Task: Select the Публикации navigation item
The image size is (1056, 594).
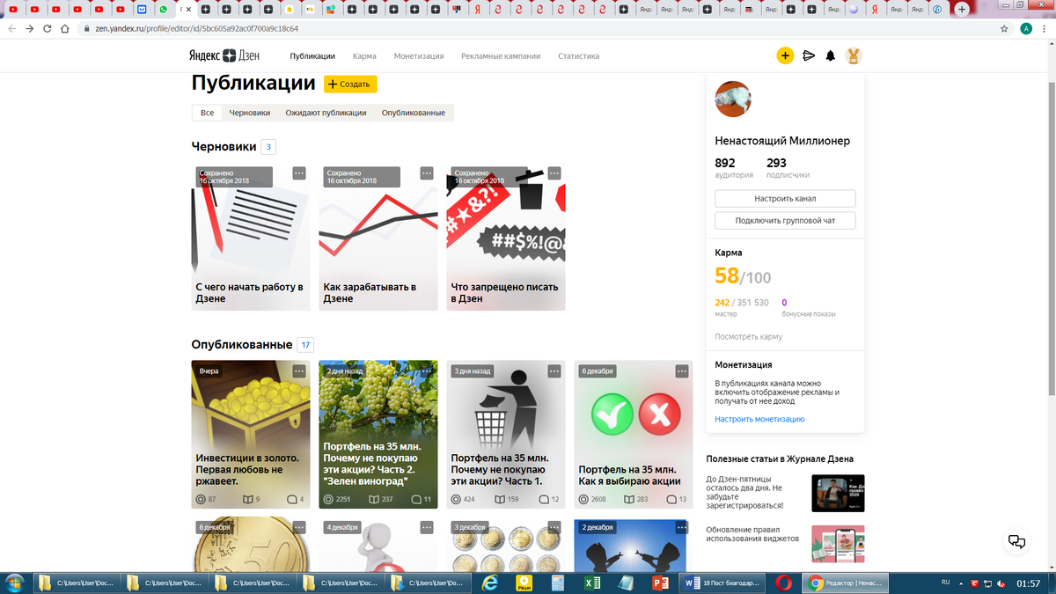Action: pos(312,55)
